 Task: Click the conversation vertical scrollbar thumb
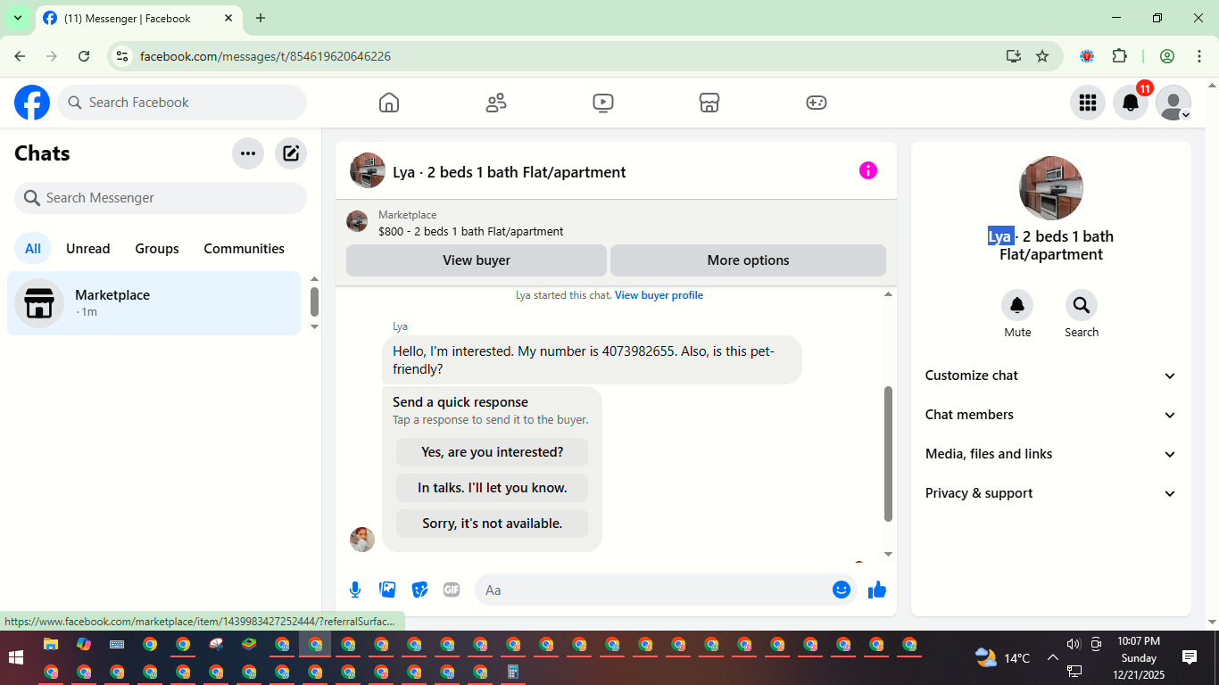(888, 454)
